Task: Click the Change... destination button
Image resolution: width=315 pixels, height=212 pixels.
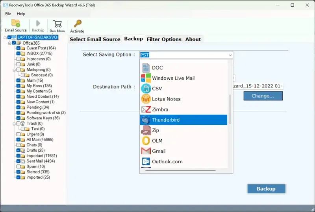Action: point(263,96)
